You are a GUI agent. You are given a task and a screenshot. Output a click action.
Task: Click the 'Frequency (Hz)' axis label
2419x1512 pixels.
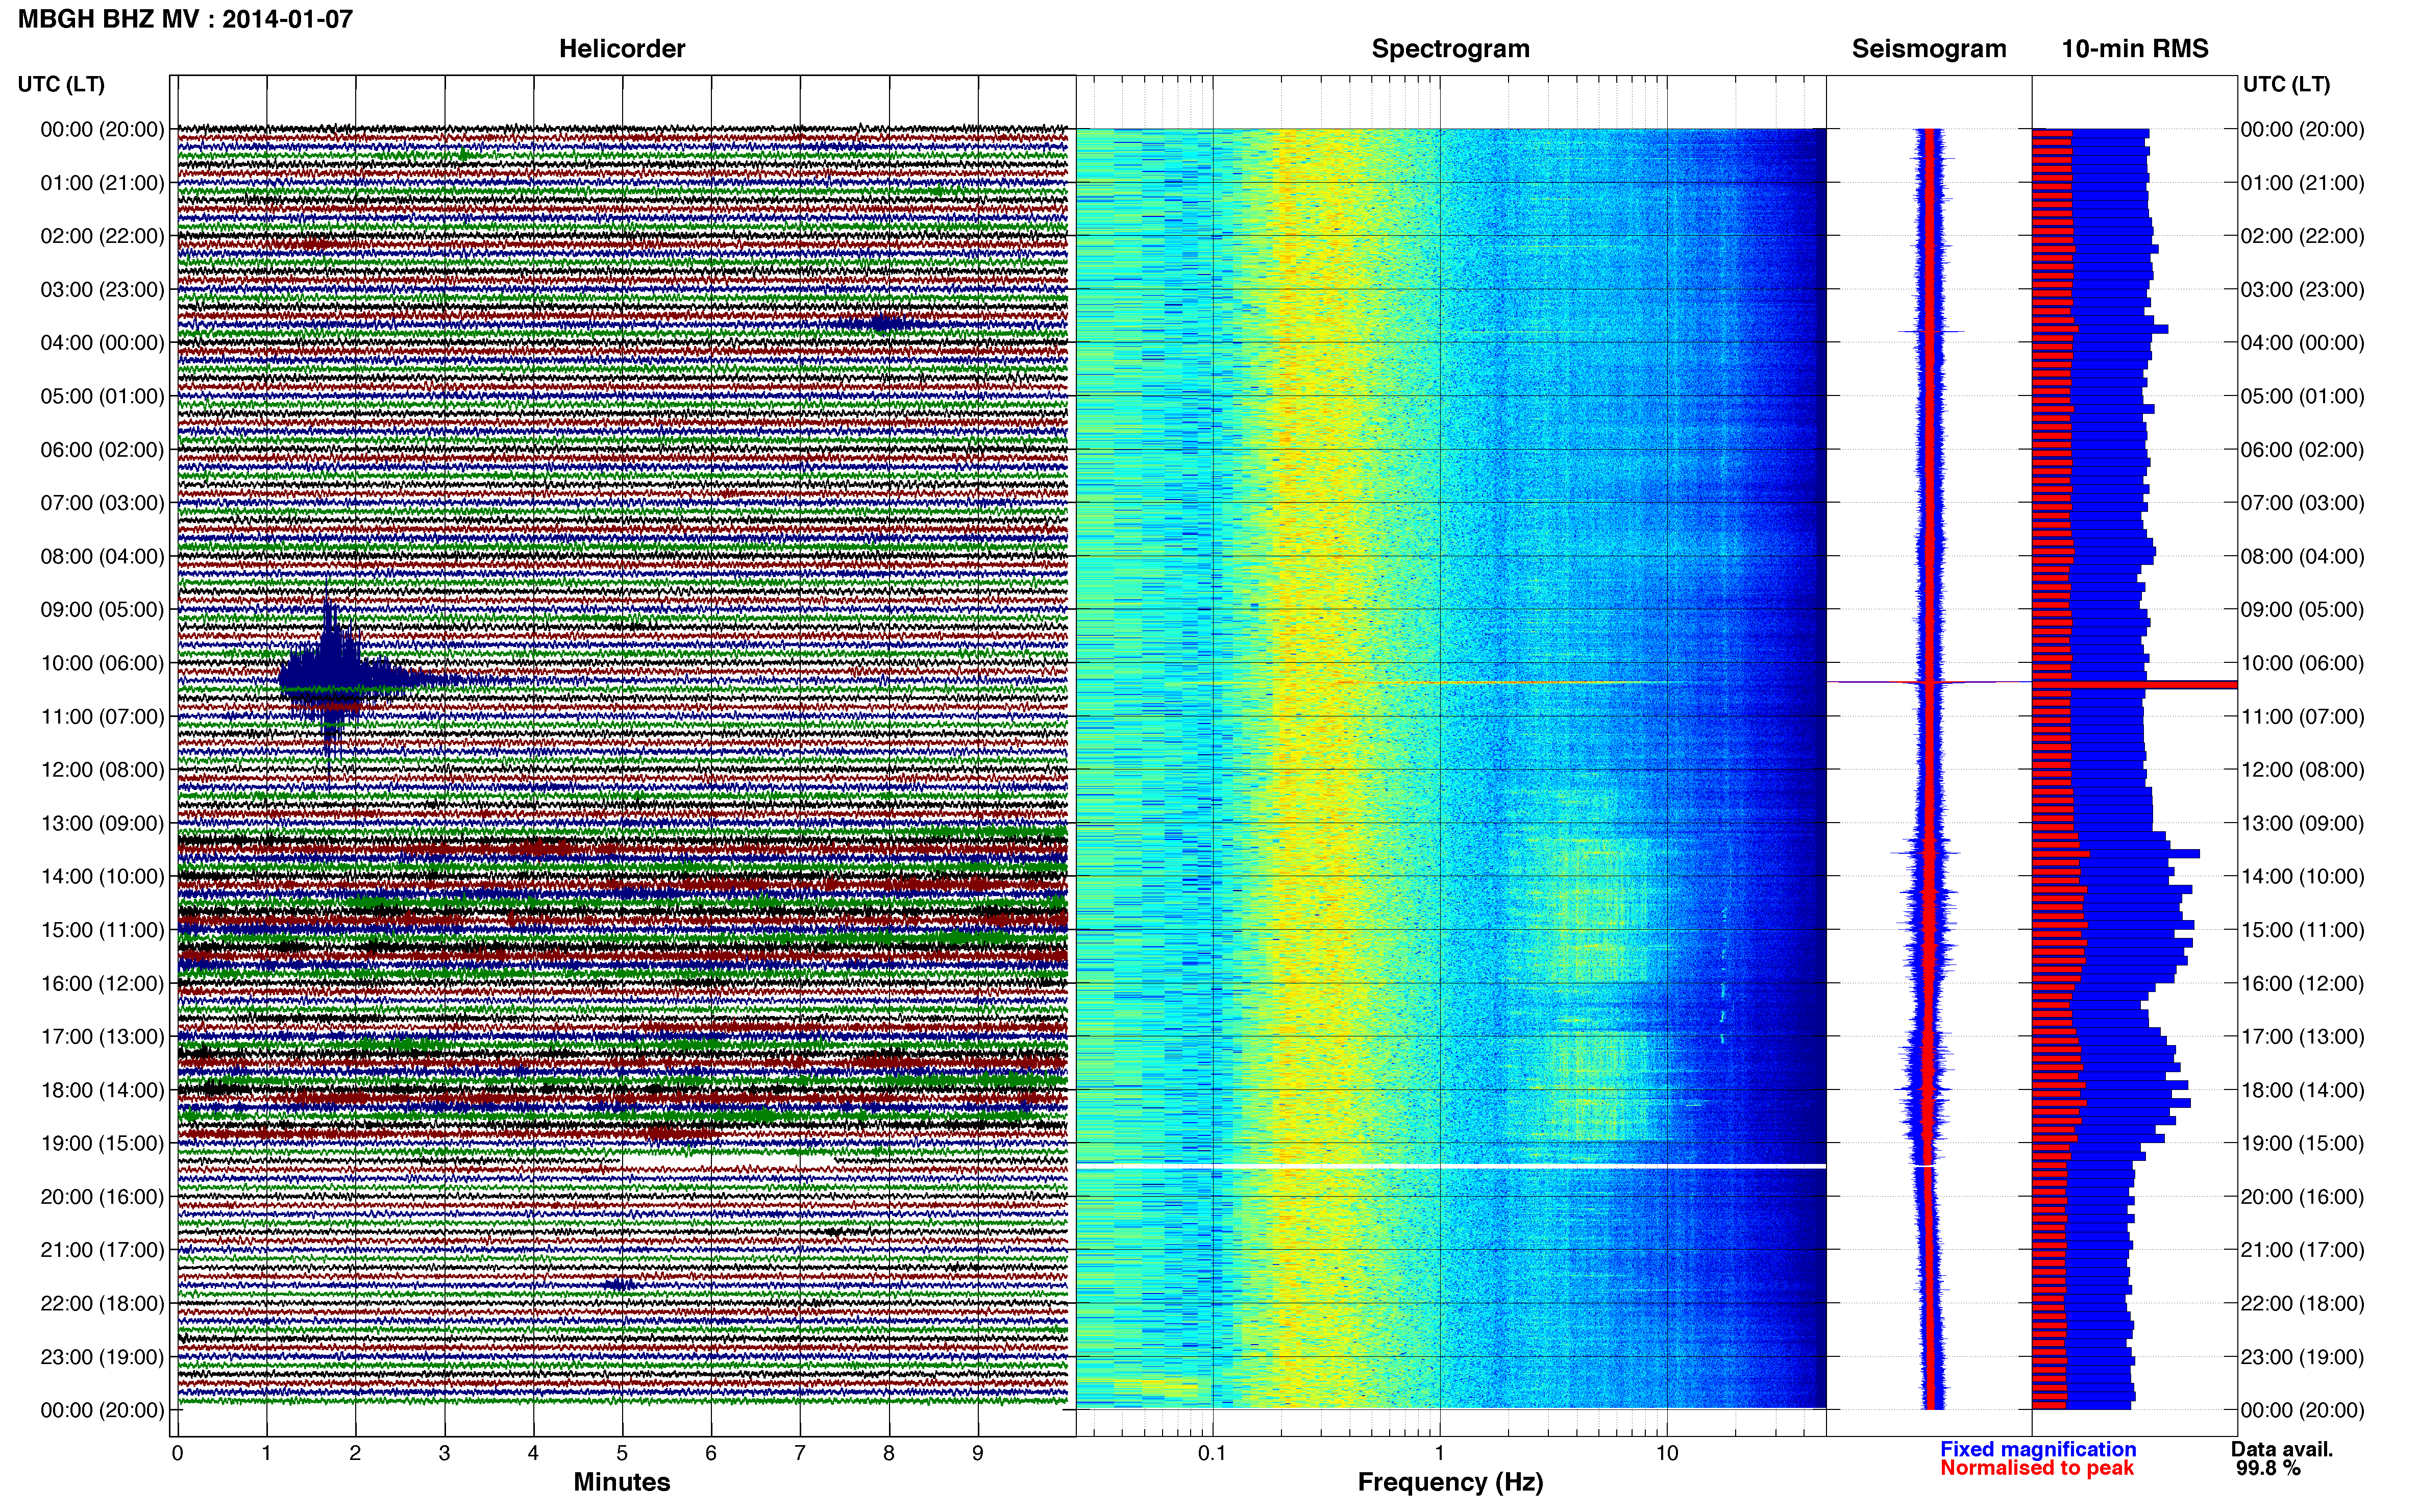(x=1450, y=1482)
